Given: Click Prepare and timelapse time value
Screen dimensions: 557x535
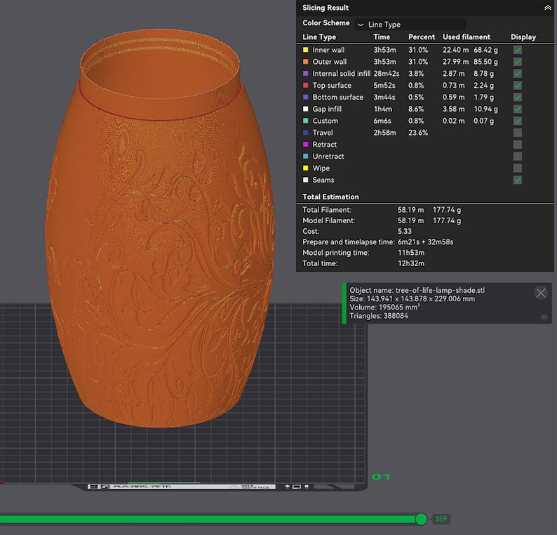Looking at the screenshot, I should pos(425,242).
